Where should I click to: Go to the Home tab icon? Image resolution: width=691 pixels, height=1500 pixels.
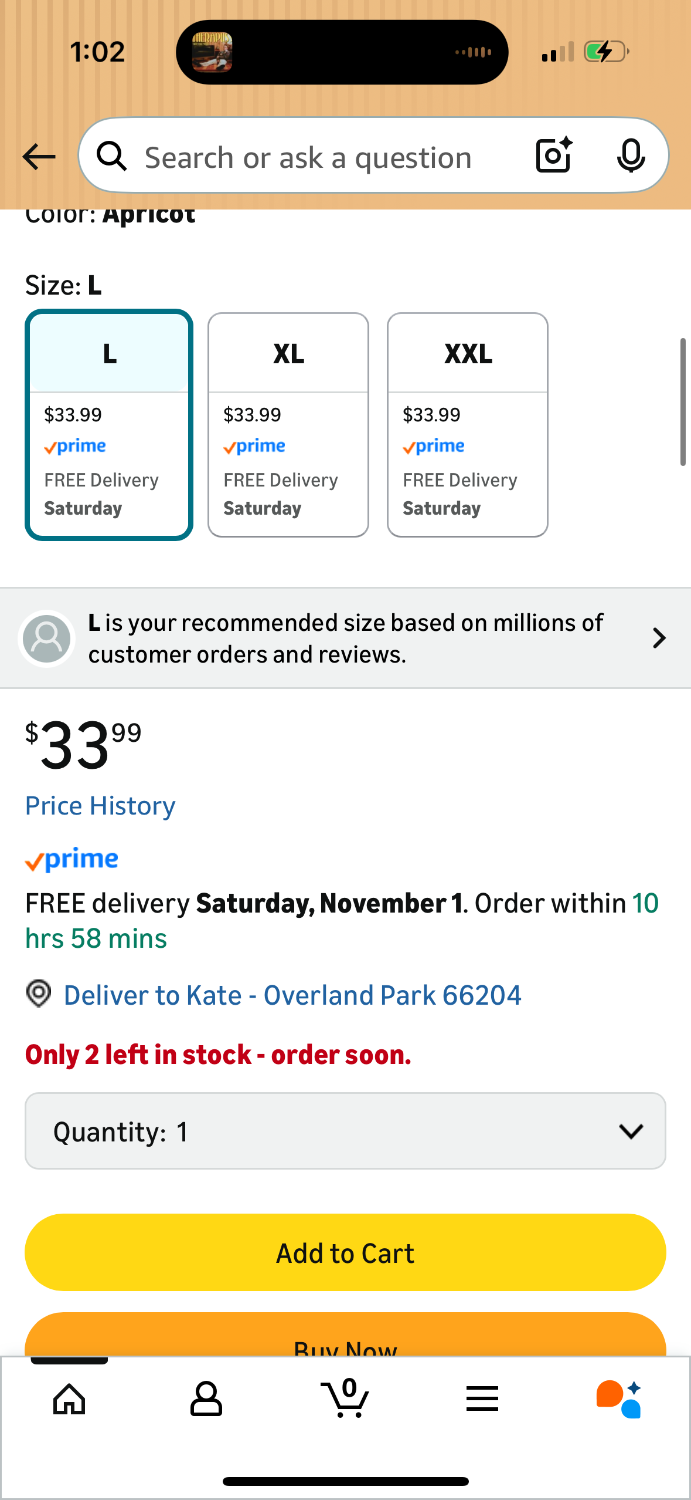69,1398
